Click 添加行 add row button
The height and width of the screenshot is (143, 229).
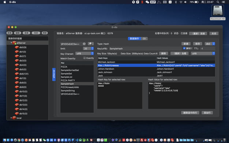click(x=207, y=113)
